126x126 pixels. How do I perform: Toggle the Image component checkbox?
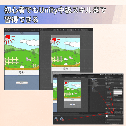point(108,84)
